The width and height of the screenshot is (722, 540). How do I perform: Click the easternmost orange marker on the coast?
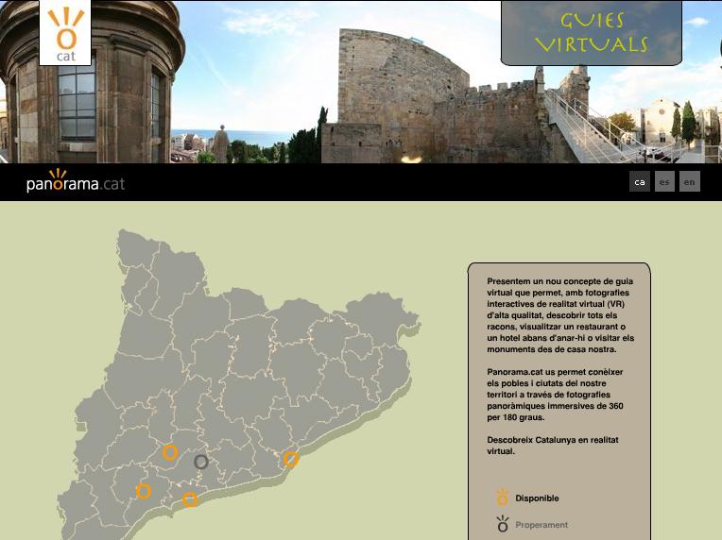(291, 459)
